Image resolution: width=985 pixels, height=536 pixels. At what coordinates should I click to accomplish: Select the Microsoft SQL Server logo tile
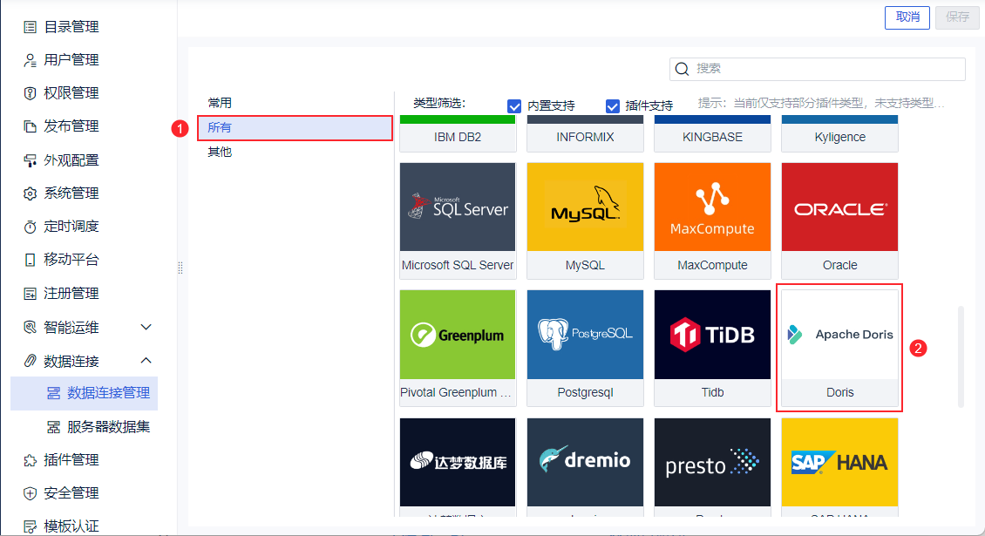pos(458,221)
